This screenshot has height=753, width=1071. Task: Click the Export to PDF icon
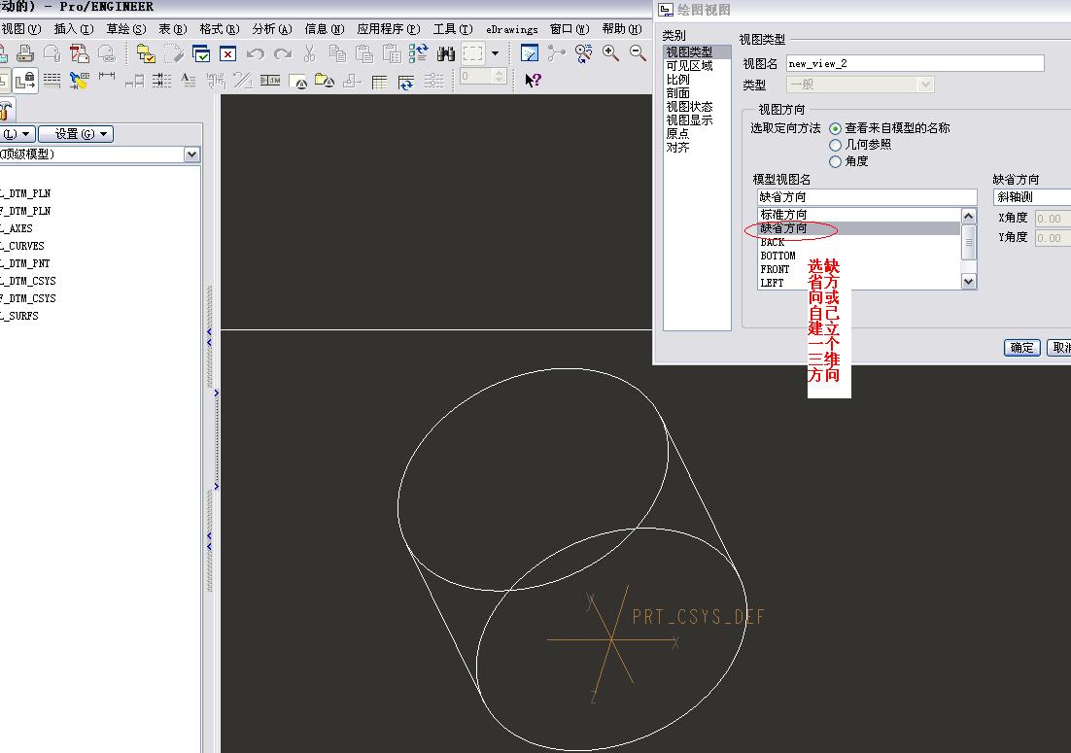coord(80,53)
